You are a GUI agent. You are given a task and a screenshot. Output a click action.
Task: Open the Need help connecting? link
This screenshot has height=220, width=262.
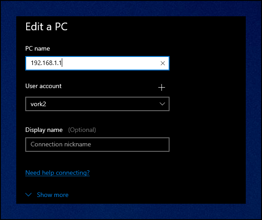[57, 173]
